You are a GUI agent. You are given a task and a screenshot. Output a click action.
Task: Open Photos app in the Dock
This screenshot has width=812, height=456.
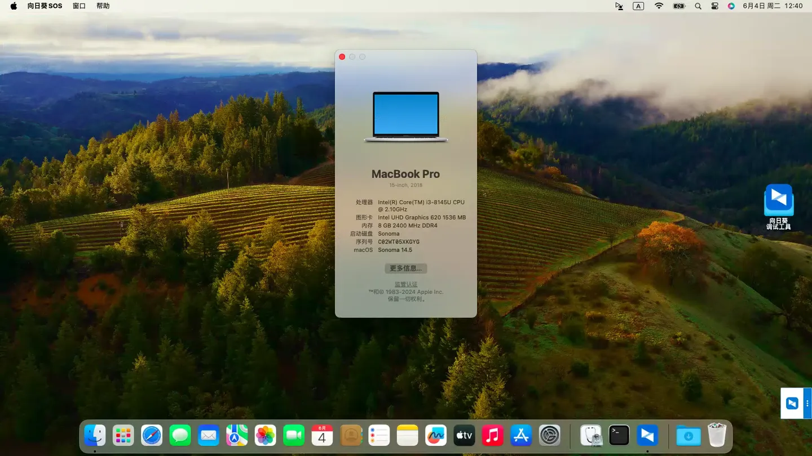pyautogui.click(x=265, y=435)
